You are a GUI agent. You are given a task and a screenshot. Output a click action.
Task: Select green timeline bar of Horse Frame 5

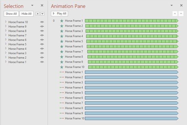[132, 41]
